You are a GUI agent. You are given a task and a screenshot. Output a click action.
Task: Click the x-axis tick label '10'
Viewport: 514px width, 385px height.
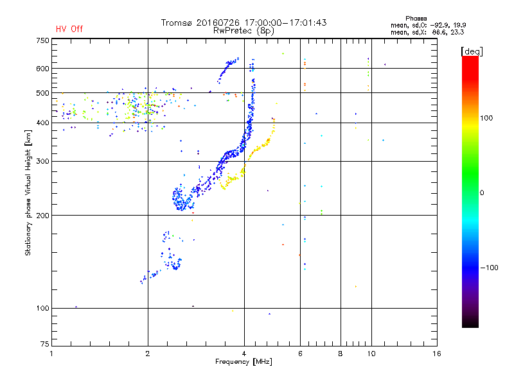371,354
